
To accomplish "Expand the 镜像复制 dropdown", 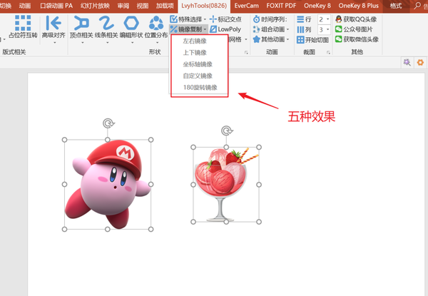I will click(205, 29).
